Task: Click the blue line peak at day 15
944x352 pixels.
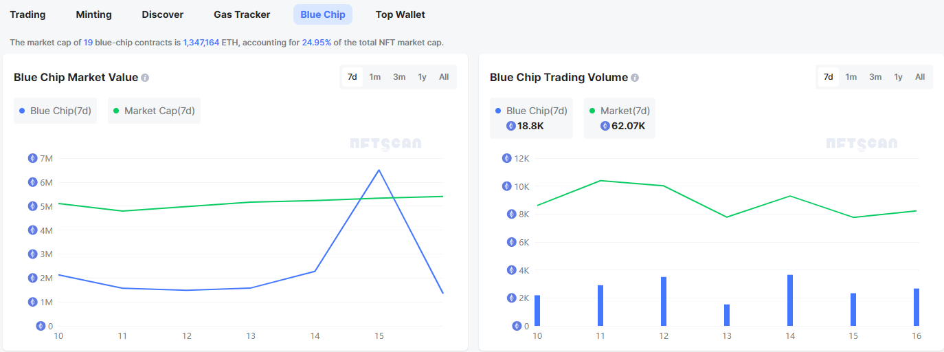Action: (379, 170)
